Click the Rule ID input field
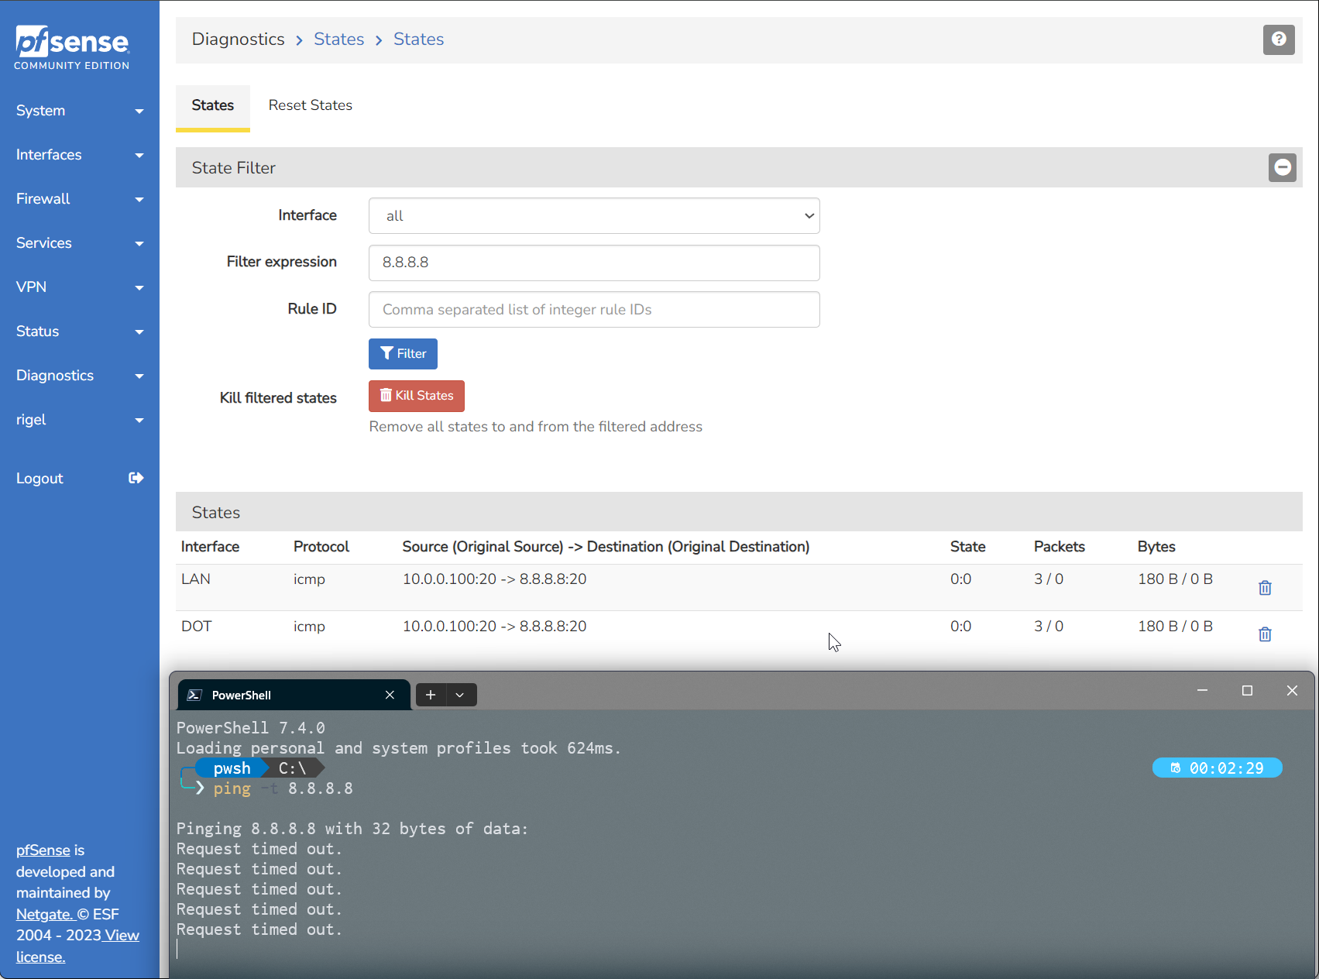The image size is (1319, 979). point(594,310)
